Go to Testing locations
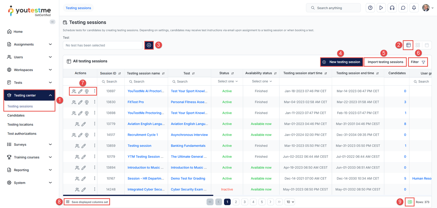 click(20, 124)
